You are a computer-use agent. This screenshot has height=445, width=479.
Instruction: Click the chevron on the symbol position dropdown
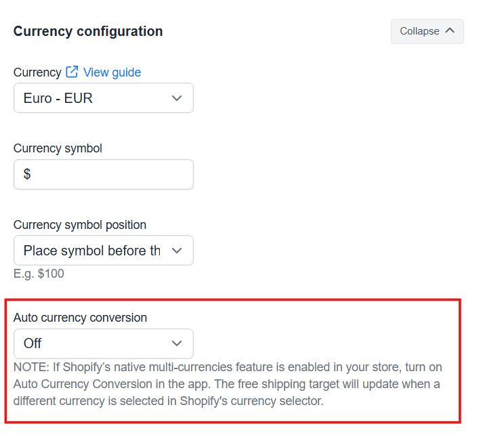pyautogui.click(x=177, y=251)
